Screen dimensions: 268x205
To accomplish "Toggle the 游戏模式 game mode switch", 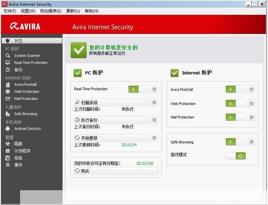I will click(236, 156).
